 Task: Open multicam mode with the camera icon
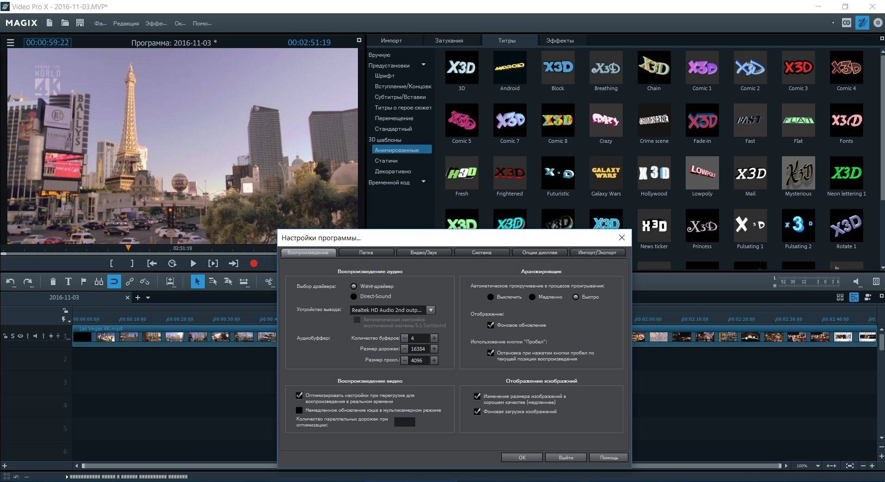(x=868, y=297)
